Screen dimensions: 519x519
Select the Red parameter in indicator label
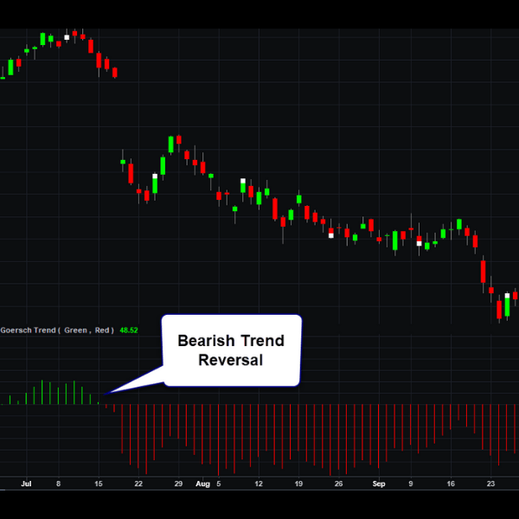102,330
